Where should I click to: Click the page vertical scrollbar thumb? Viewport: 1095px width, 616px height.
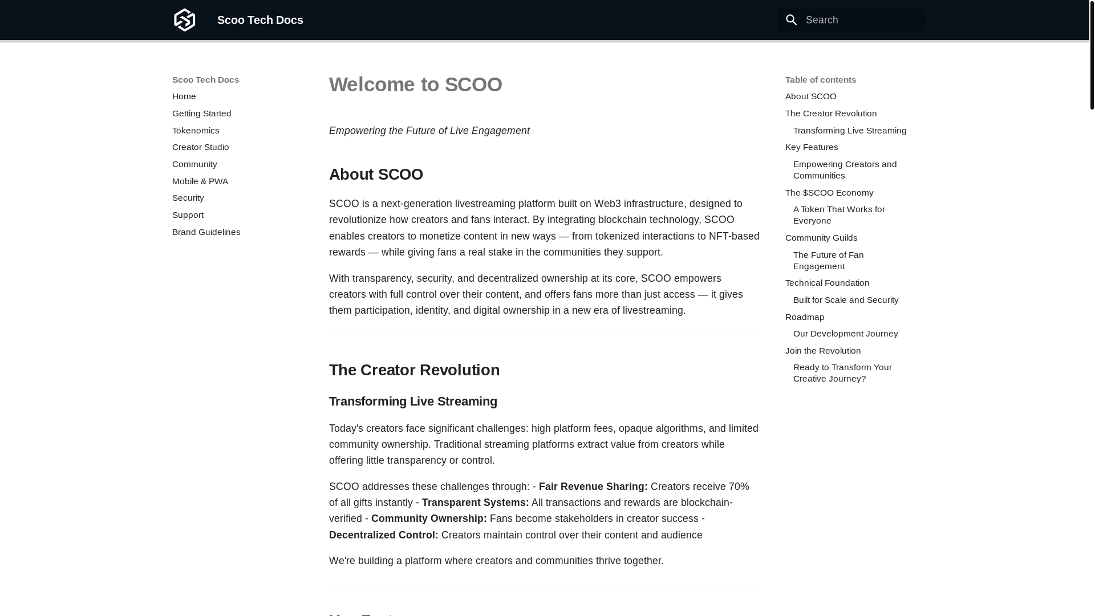pyautogui.click(x=1092, y=55)
